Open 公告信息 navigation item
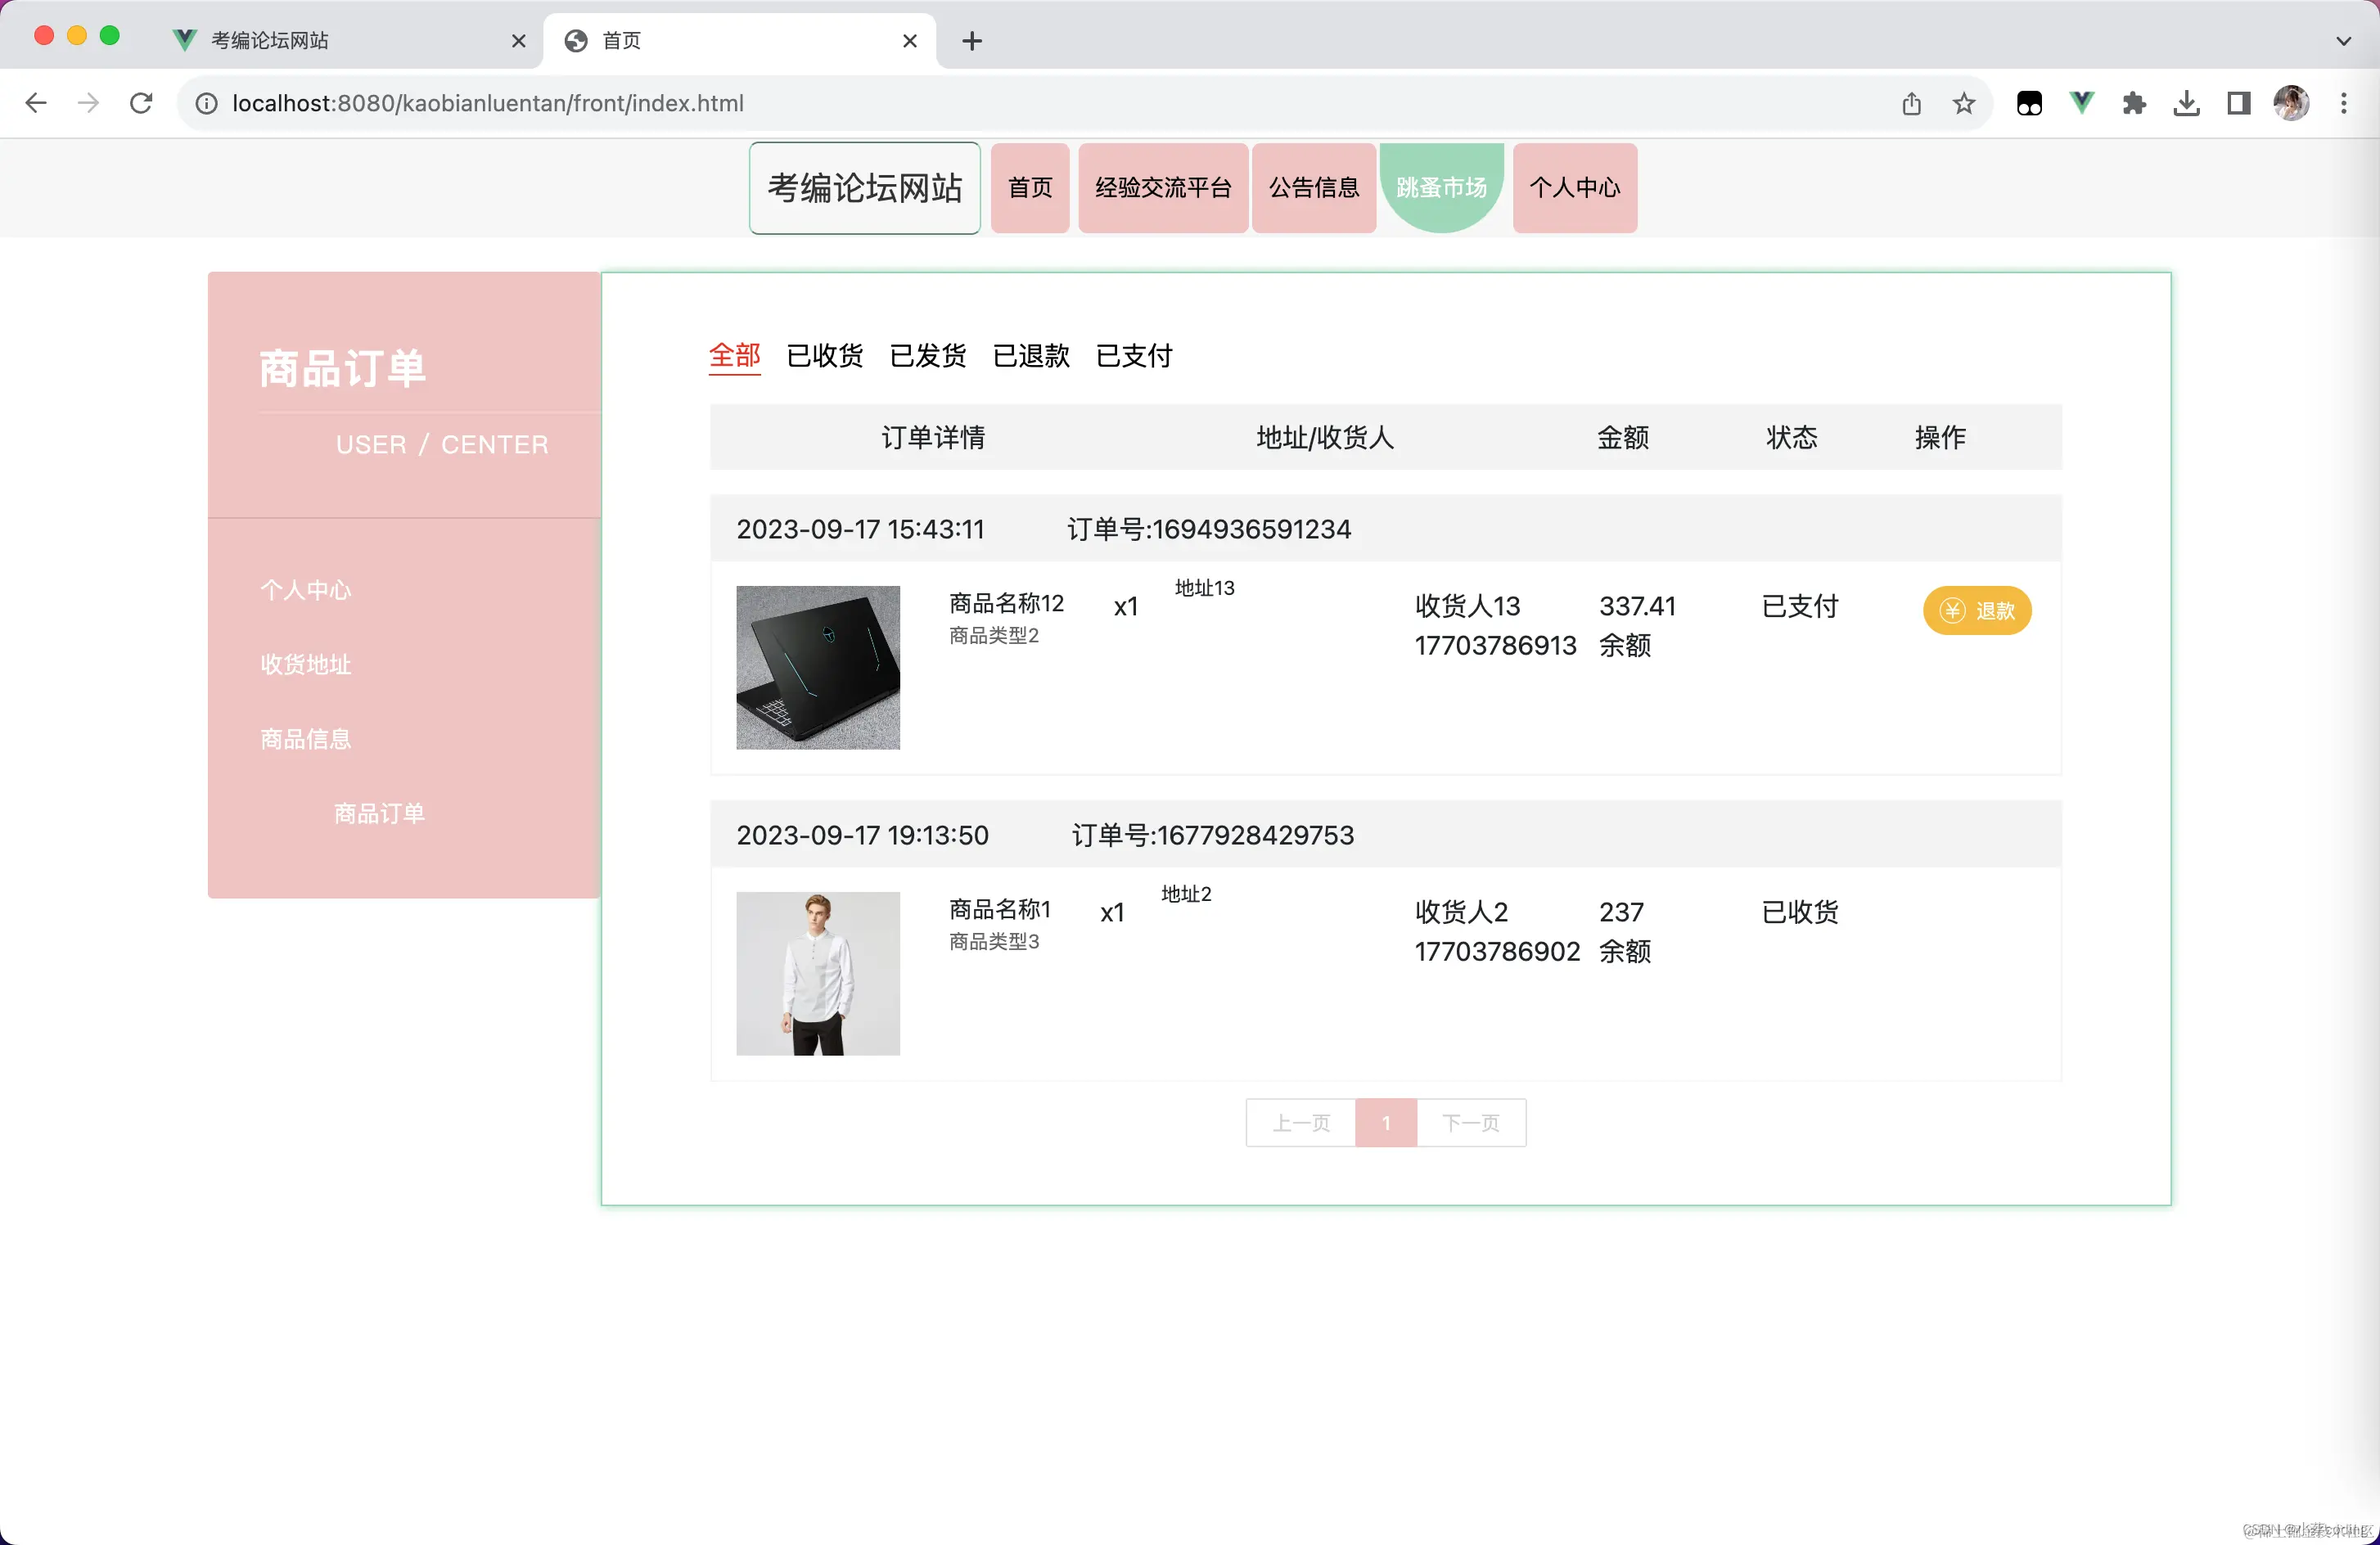 point(1314,187)
